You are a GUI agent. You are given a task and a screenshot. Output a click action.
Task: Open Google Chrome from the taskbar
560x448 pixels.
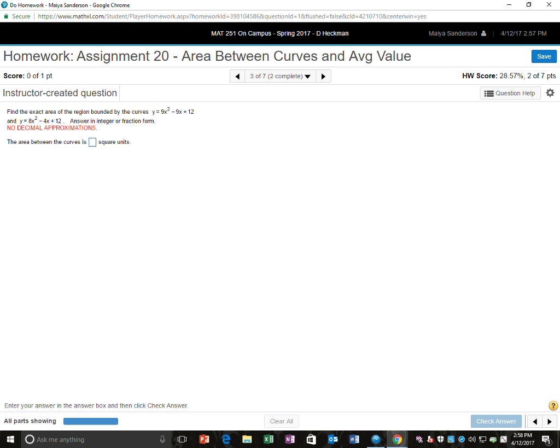pos(397,439)
